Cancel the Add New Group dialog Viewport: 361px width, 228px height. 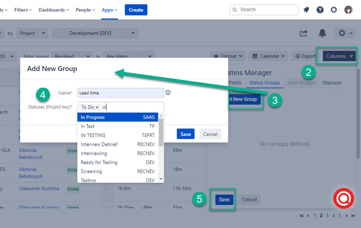click(x=210, y=134)
